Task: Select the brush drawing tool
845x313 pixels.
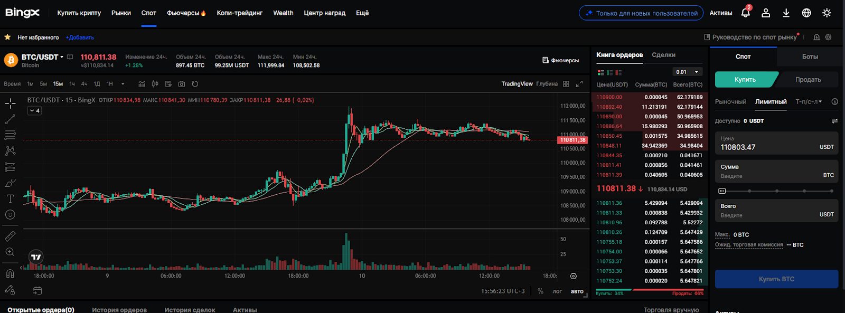Action: 10,183
